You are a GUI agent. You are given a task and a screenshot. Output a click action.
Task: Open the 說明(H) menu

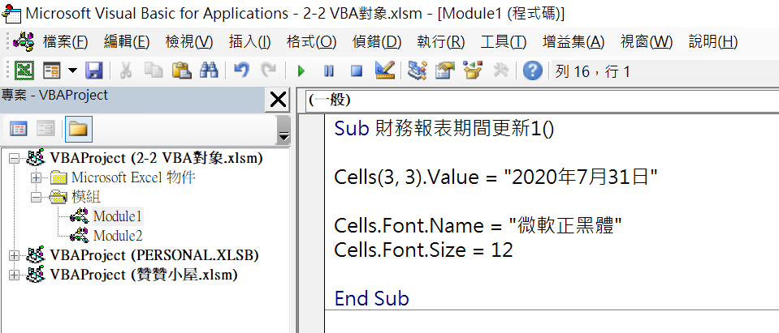coord(713,42)
